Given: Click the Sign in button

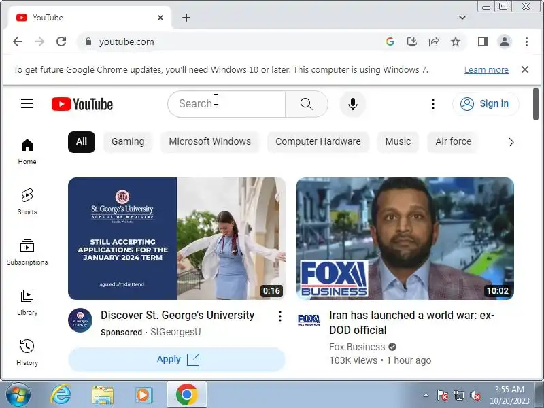Looking at the screenshot, I should pyautogui.click(x=486, y=104).
